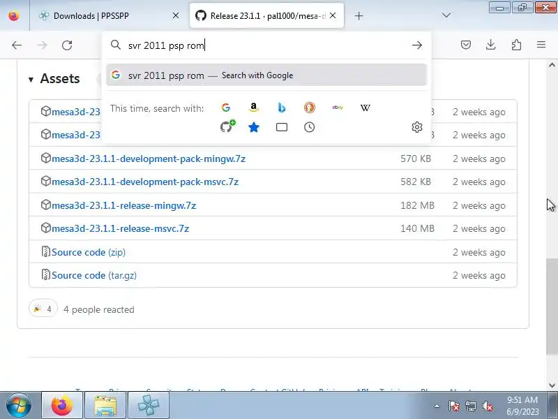Screen dimensions: 558x419
Task: Open Windows Explorer from taskbar
Action: [x=105, y=405]
